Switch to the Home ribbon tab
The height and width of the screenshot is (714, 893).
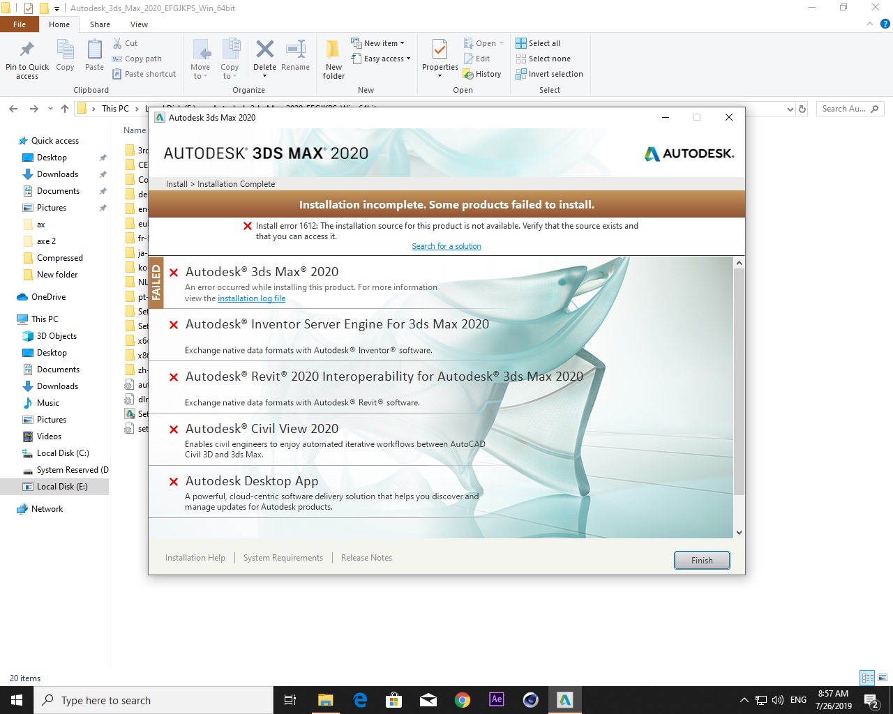coord(59,24)
